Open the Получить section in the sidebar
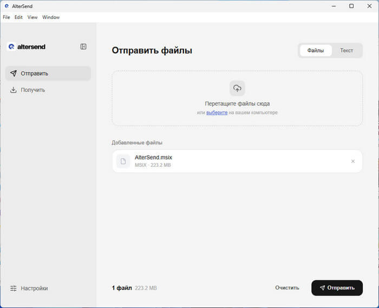This screenshot has width=379, height=308. pyautogui.click(x=48, y=90)
